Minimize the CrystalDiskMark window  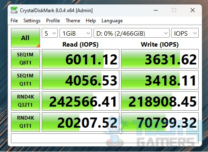[x=156, y=10]
